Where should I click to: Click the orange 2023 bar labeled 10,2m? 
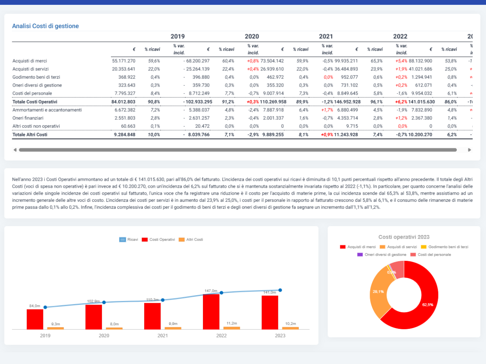point(290,328)
